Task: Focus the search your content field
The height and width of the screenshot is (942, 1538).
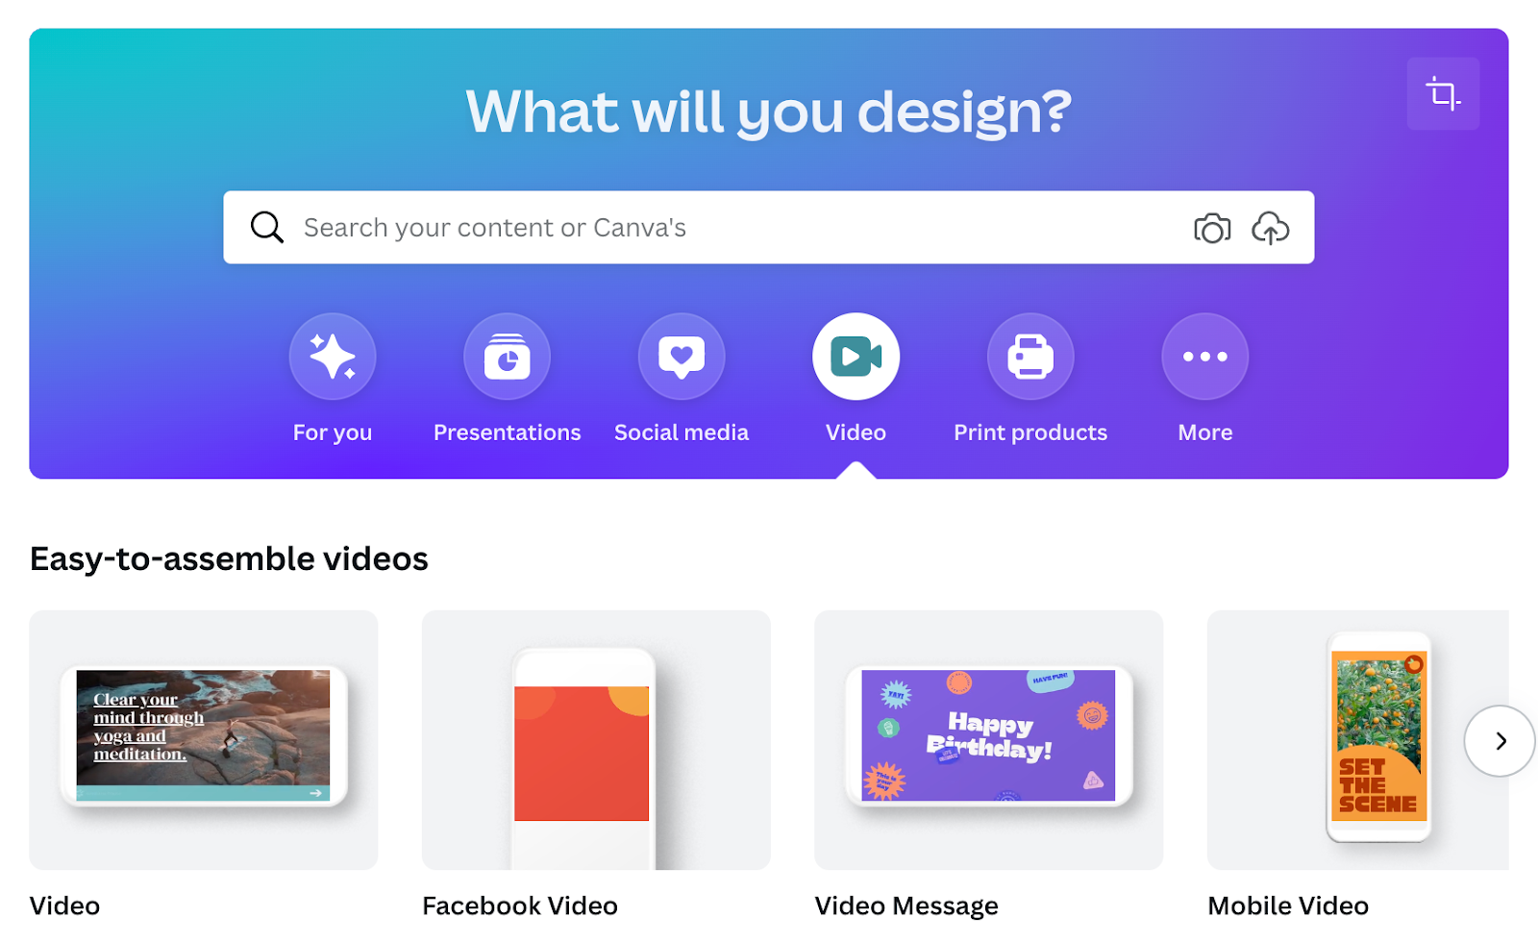Action: point(740,228)
